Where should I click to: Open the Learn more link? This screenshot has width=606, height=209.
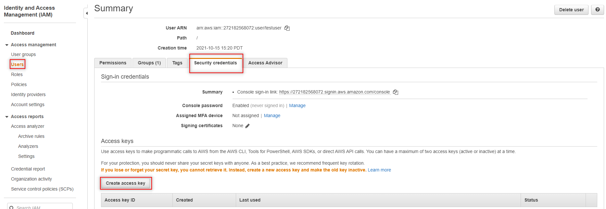379,170
